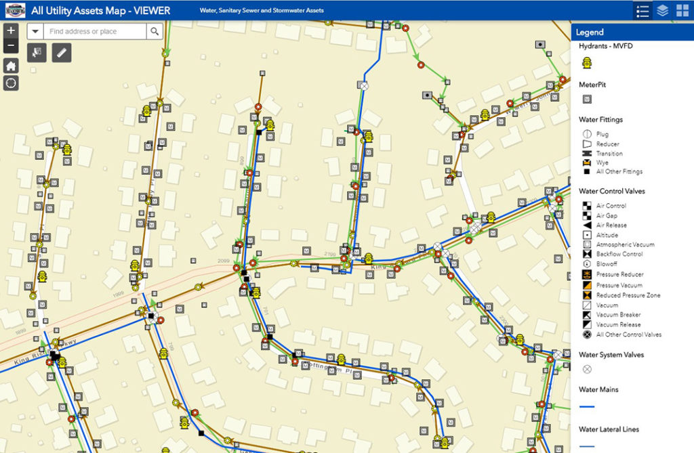Select the Measure ruler tool
The height and width of the screenshot is (453, 694).
point(61,52)
